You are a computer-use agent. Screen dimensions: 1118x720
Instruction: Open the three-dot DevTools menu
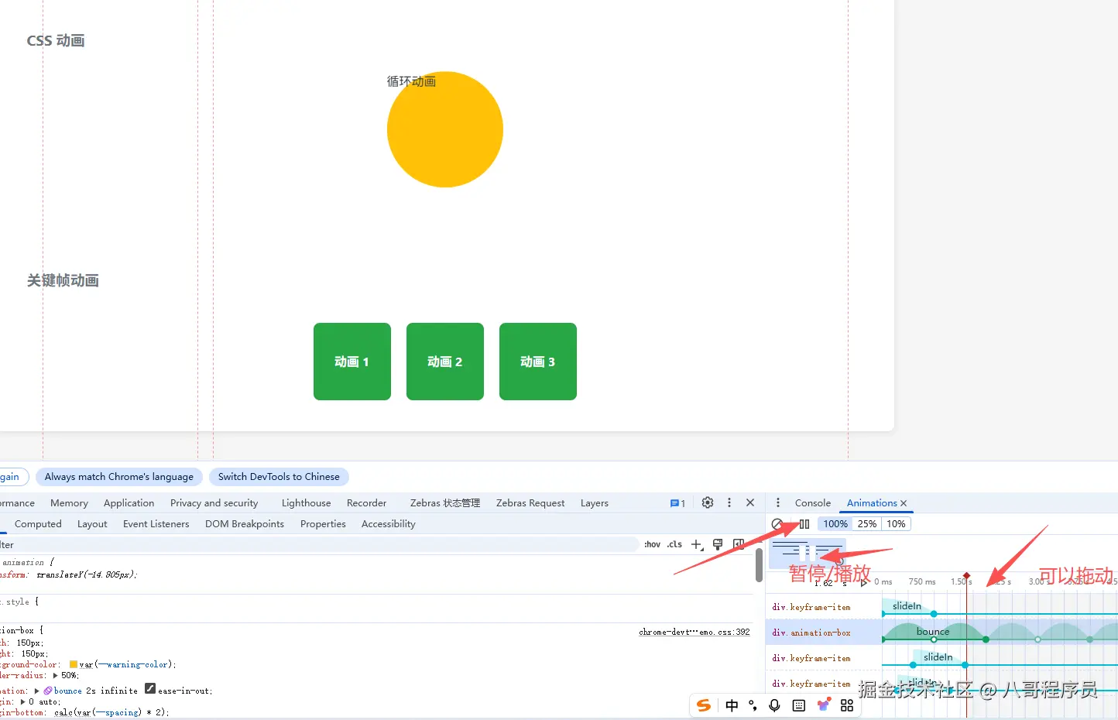coord(729,502)
